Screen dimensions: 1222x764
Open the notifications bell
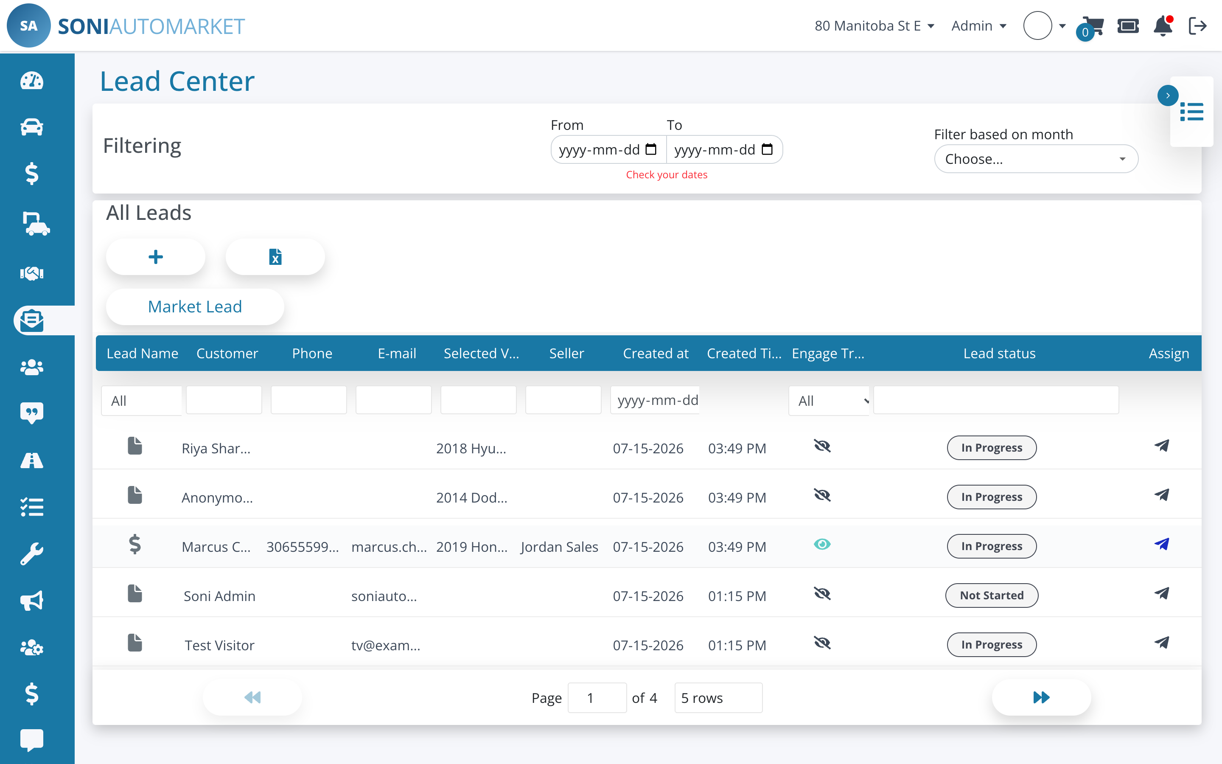pyautogui.click(x=1163, y=26)
